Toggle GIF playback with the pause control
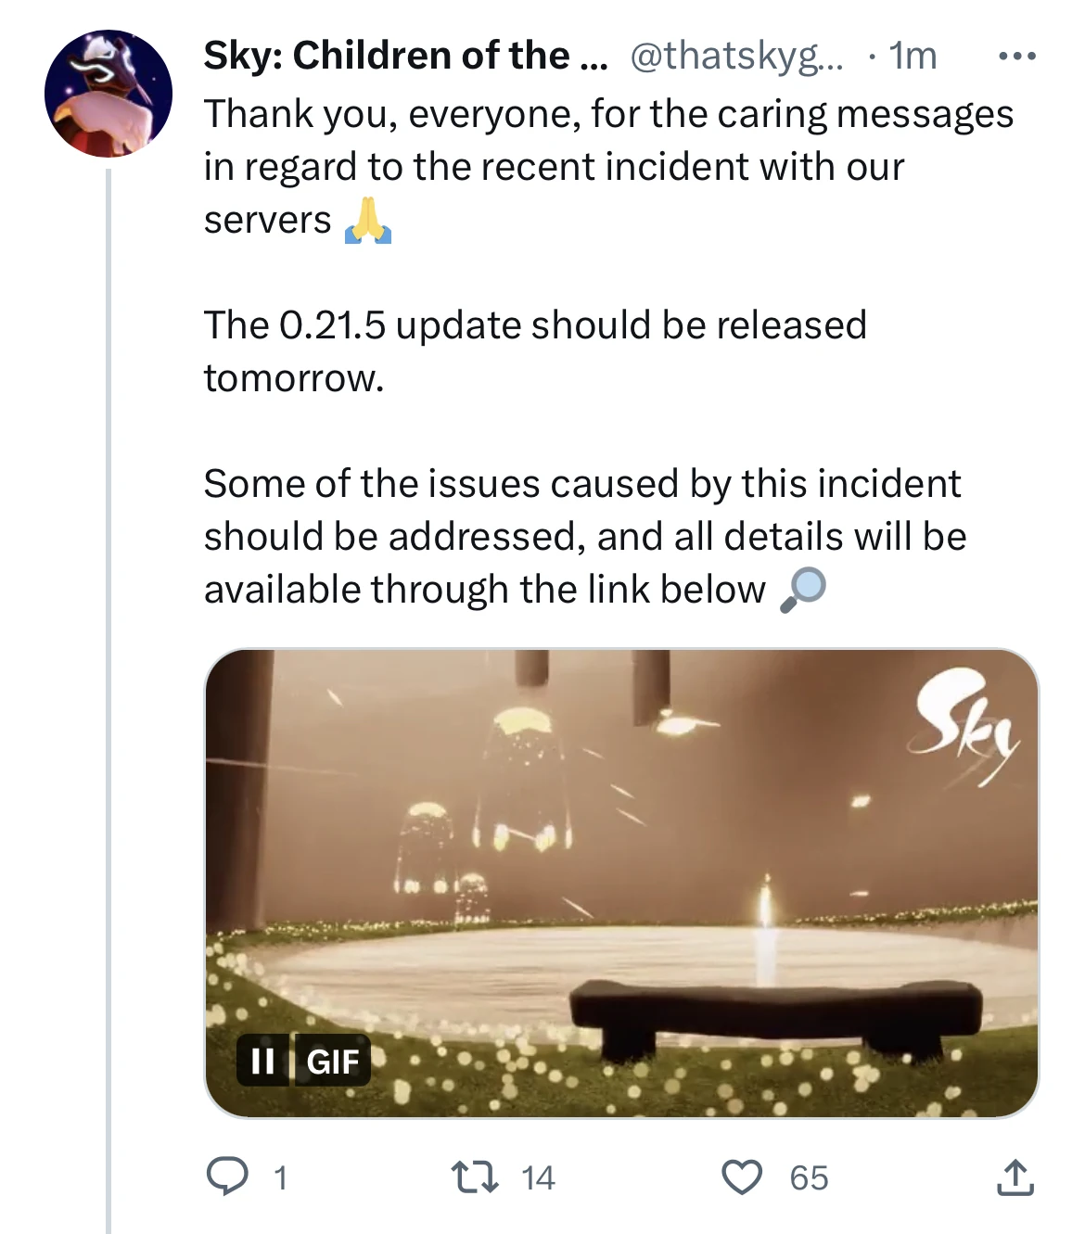This screenshot has width=1085, height=1234. [x=262, y=1062]
